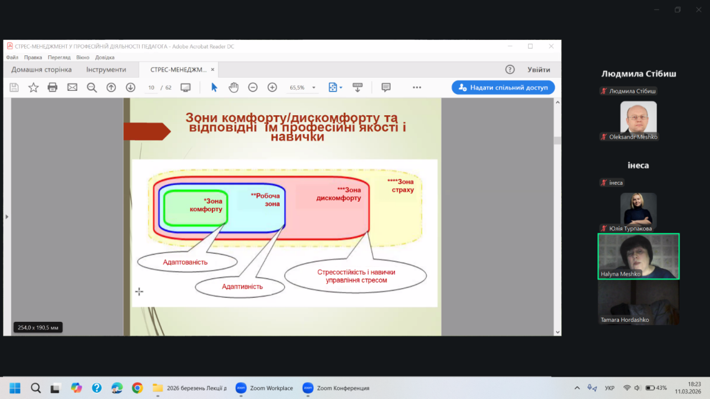
Task: Bookmark document with the star icon
Action: [x=34, y=88]
